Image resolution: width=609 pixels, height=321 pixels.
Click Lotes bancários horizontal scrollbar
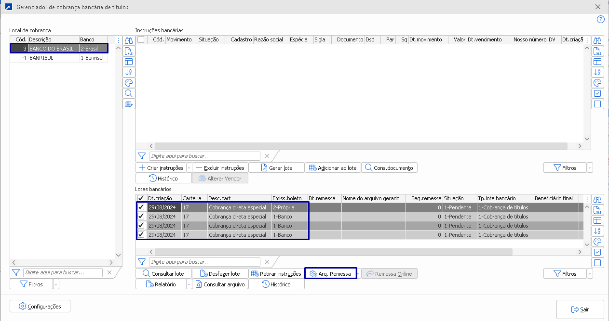click(x=333, y=252)
